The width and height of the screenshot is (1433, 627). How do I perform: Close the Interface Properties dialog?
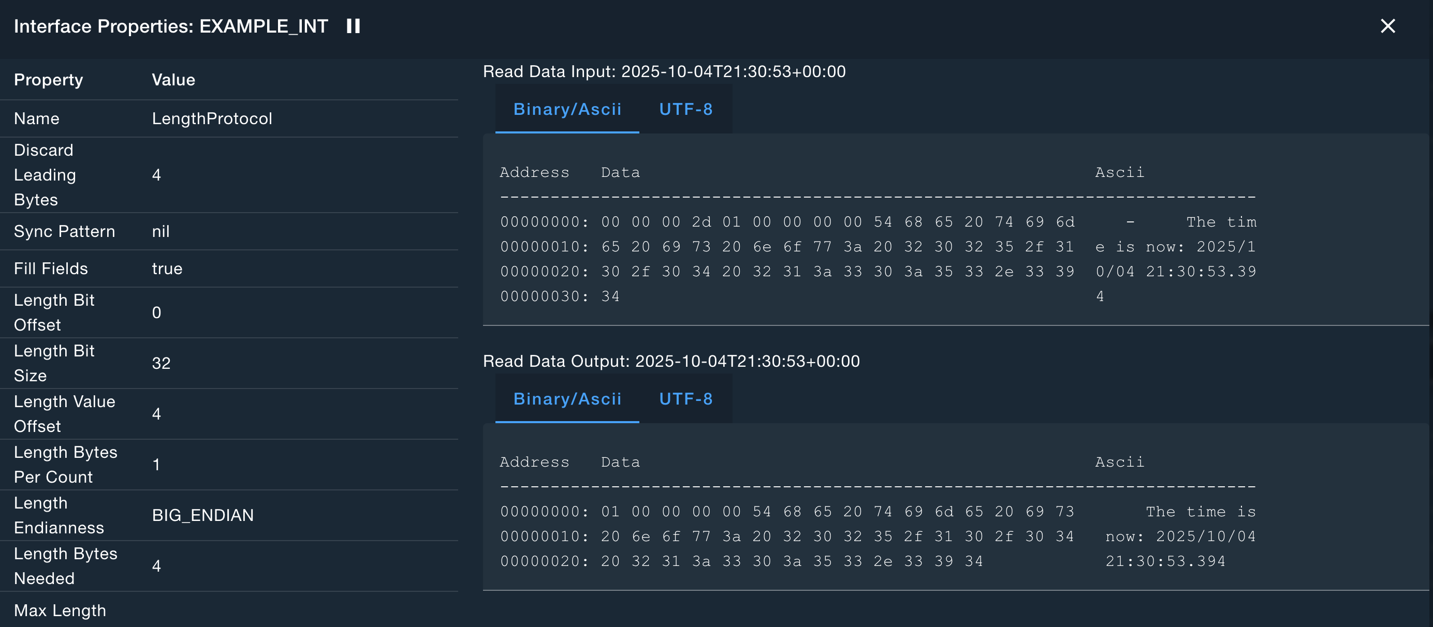[1387, 26]
